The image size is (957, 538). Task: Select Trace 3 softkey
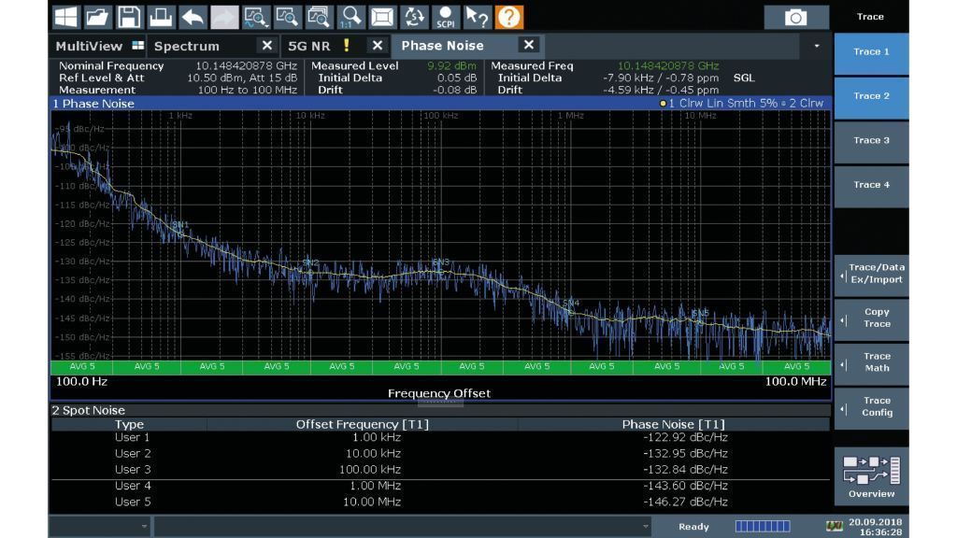pos(871,140)
